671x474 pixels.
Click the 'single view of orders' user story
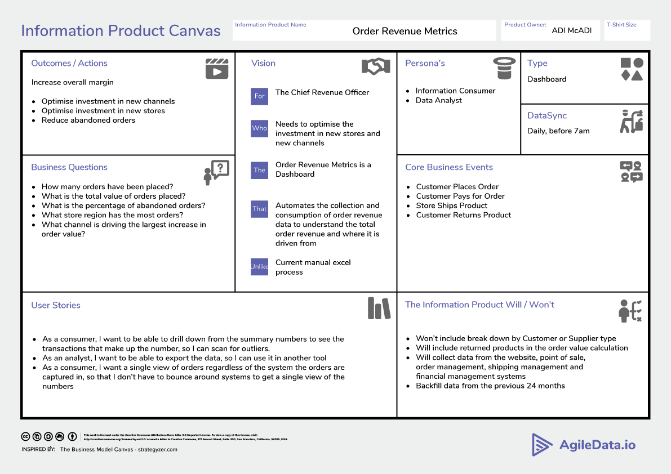point(193,377)
